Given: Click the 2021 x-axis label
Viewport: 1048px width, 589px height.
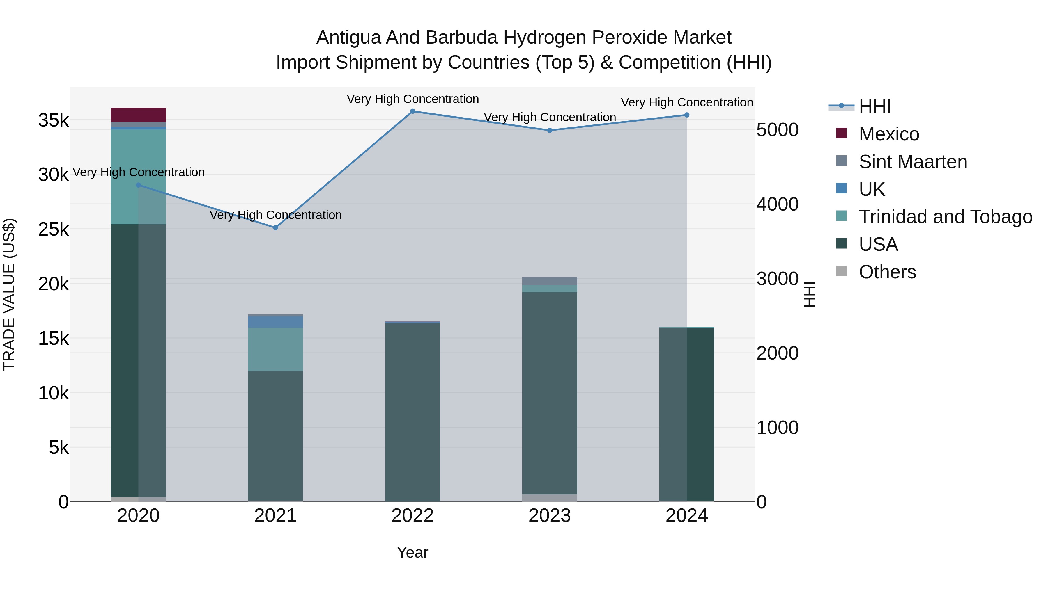Looking at the screenshot, I should (x=275, y=516).
